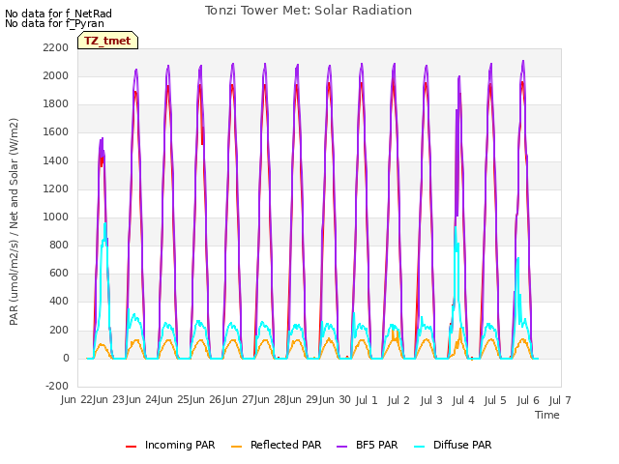
Task: Click the TZ_tmet label box
Action: point(107,41)
